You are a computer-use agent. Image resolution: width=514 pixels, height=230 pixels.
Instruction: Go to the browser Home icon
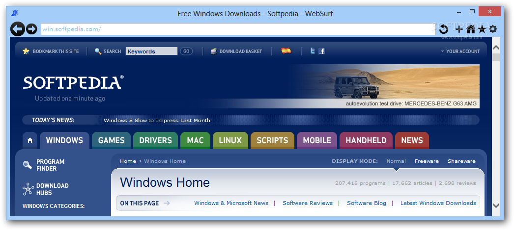click(x=471, y=29)
